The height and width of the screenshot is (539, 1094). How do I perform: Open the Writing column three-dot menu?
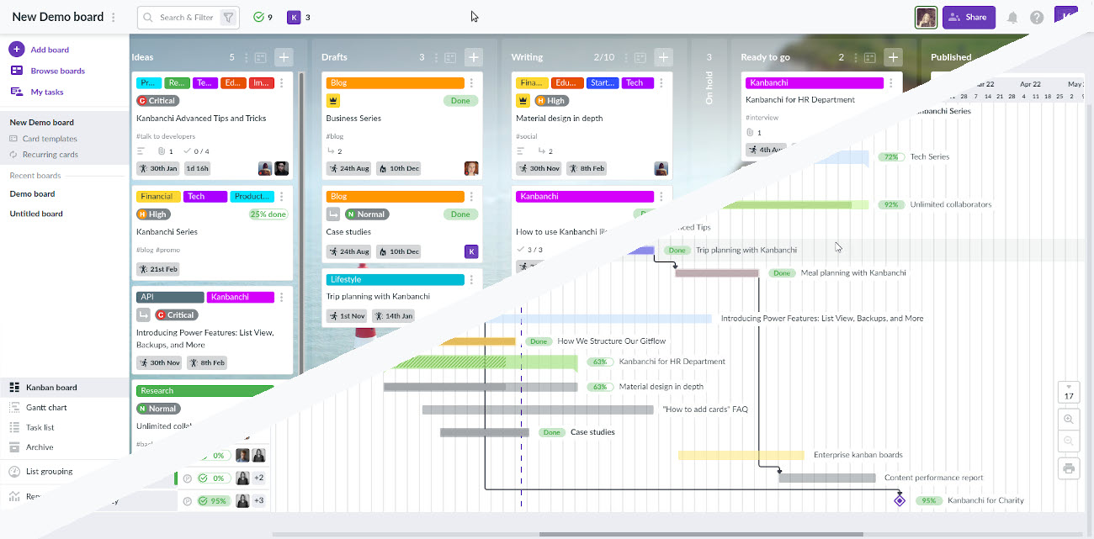pos(627,57)
